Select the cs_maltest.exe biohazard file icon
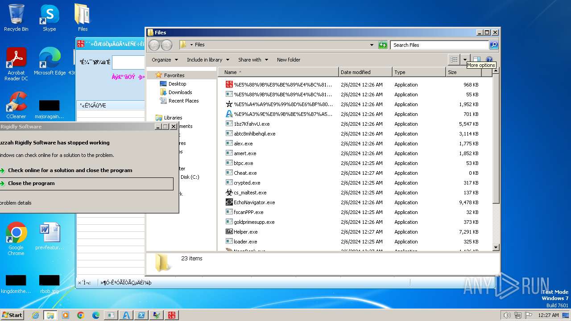This screenshot has width=571, height=321. pyautogui.click(x=229, y=193)
